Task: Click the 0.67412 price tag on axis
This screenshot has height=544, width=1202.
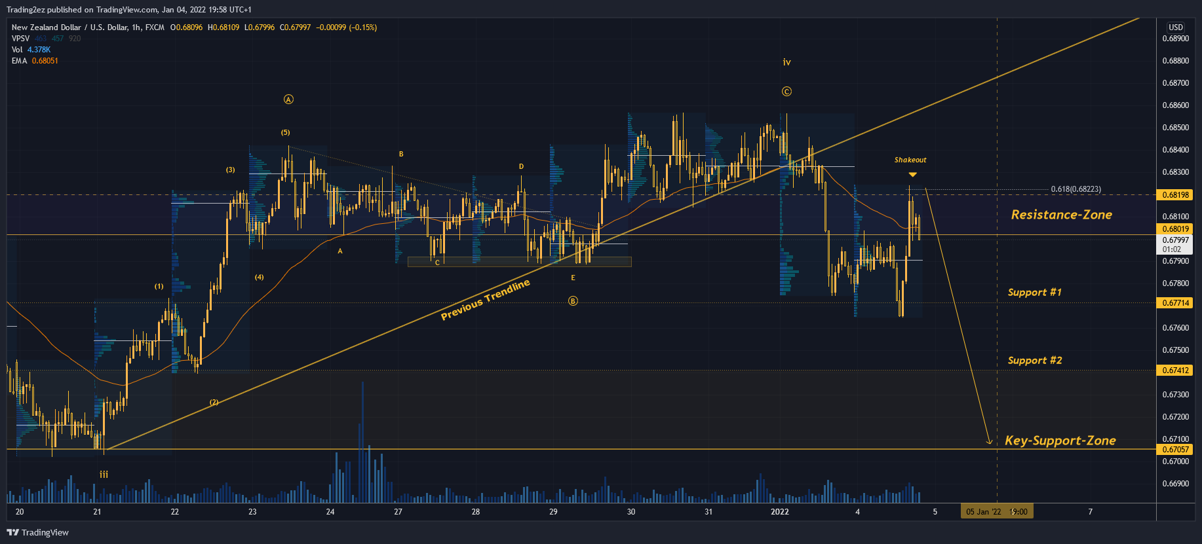Action: pos(1175,371)
